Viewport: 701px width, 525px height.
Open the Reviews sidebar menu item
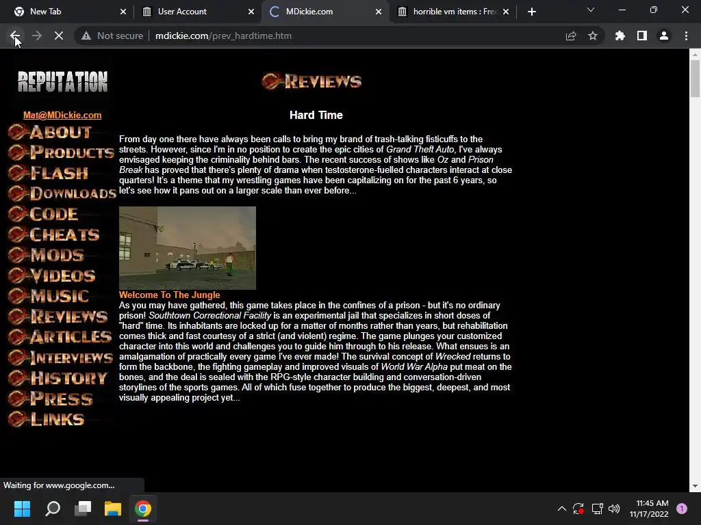(58, 317)
